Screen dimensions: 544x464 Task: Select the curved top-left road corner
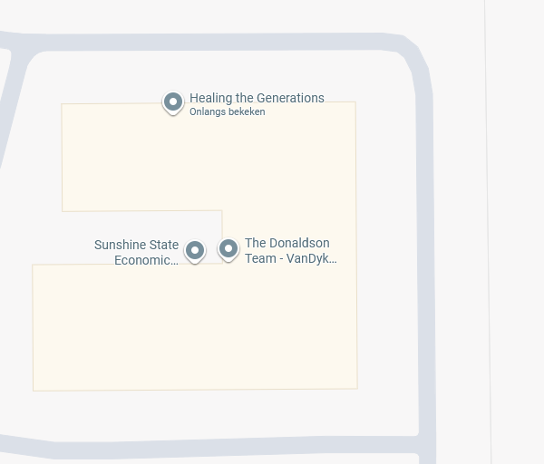27,53
